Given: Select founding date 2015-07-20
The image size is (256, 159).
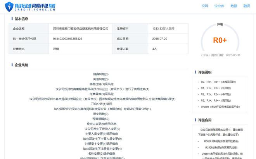Looking at the screenshot, I should click(x=160, y=39).
